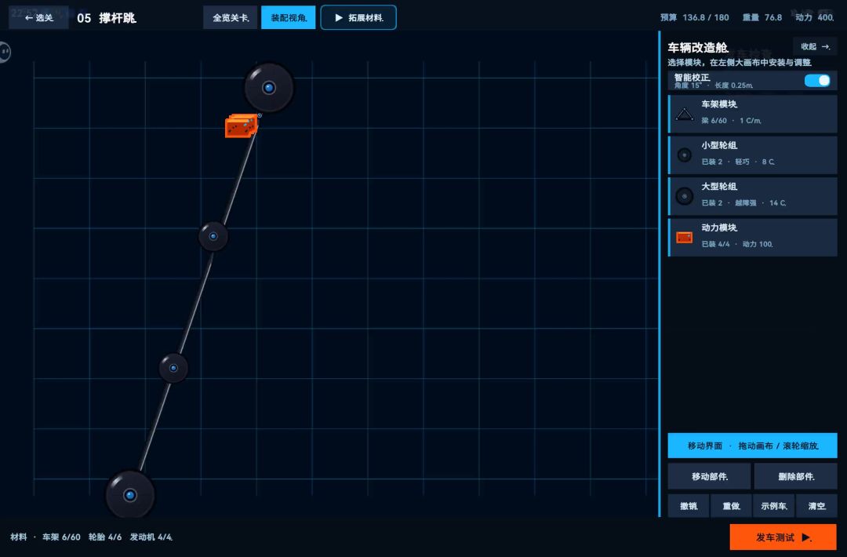Image resolution: width=847 pixels, height=557 pixels.
Task: Undo with the 撤销 button
Action: coord(689,506)
